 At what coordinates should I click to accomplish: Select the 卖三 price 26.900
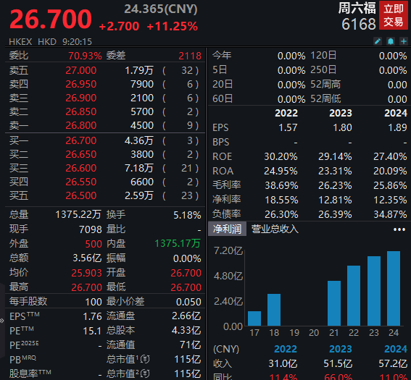[80, 98]
